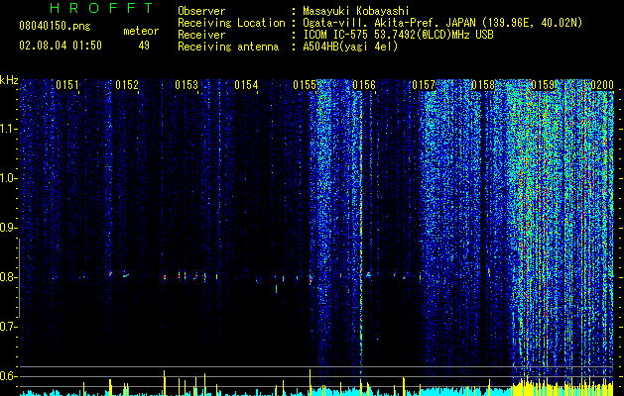Click the 'Receiving antenna' label
Screen dimensions: 624x396
tap(228, 47)
